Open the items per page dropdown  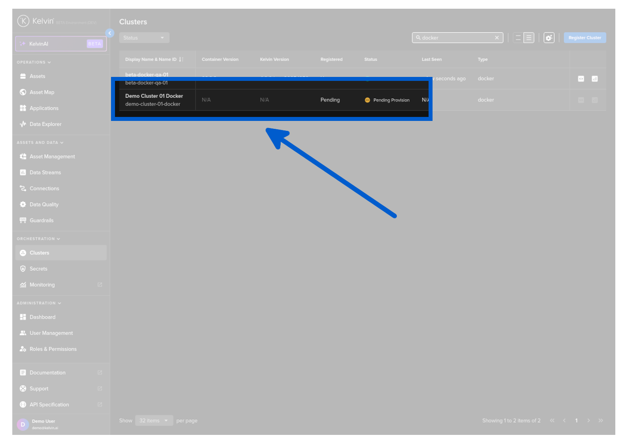pyautogui.click(x=154, y=421)
